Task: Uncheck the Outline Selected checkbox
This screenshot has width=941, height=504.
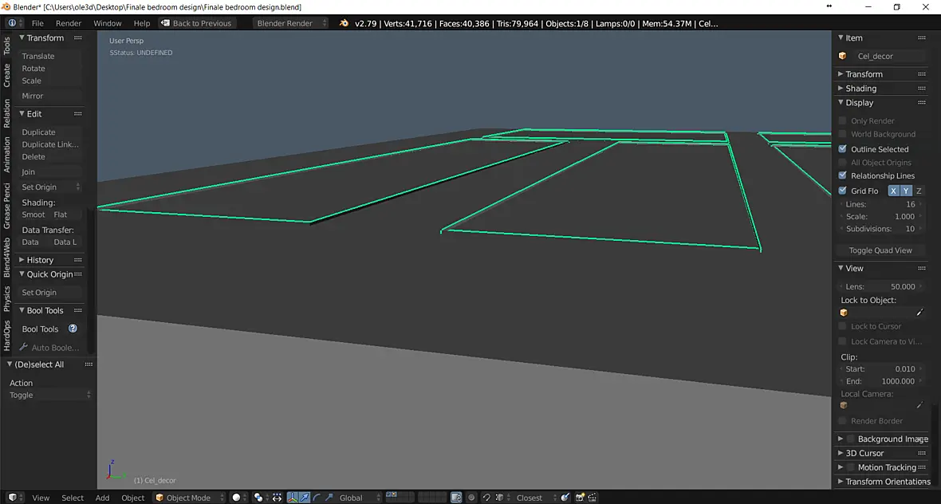Action: point(843,149)
